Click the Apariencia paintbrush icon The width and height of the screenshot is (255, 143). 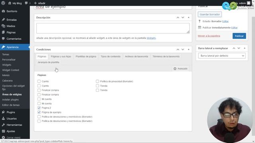(x=3, y=47)
